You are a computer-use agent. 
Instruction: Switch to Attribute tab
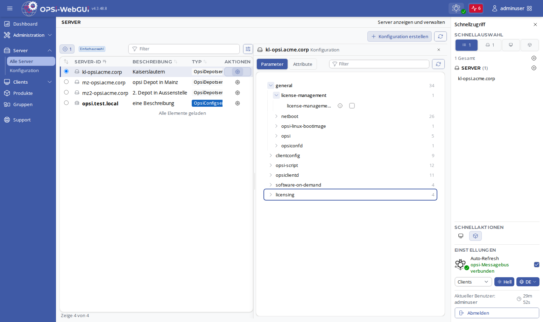pyautogui.click(x=303, y=64)
